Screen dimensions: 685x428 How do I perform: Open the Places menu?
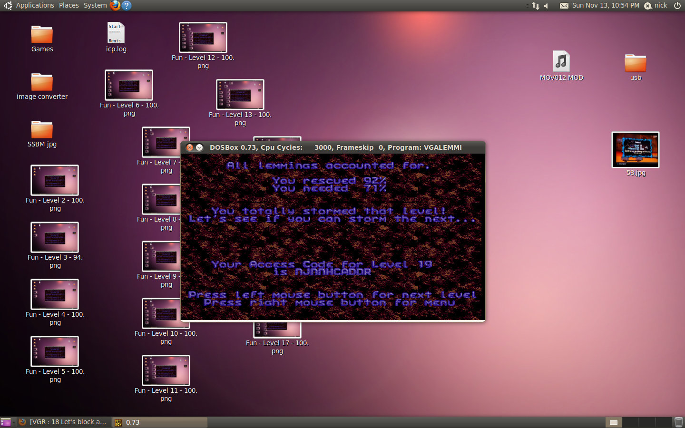coord(69,5)
